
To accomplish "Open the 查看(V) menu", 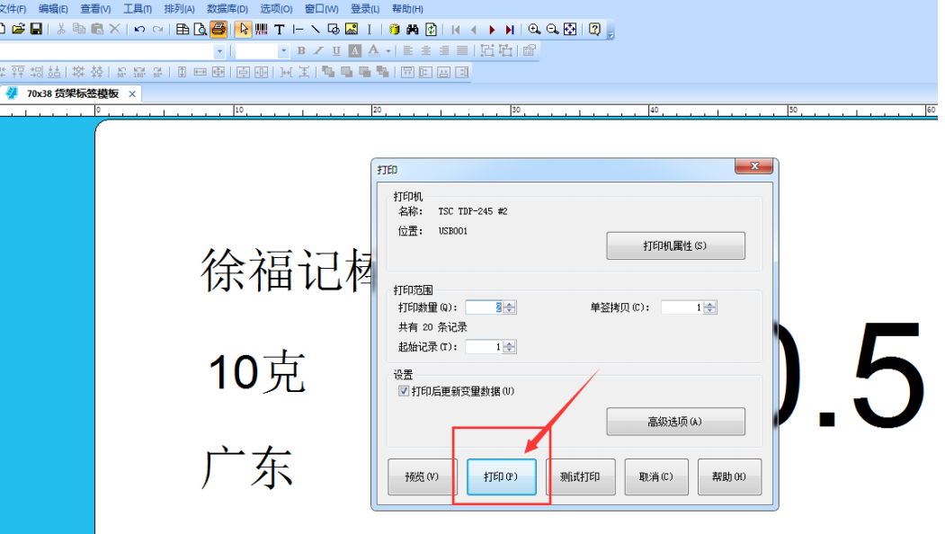I will [x=95, y=9].
